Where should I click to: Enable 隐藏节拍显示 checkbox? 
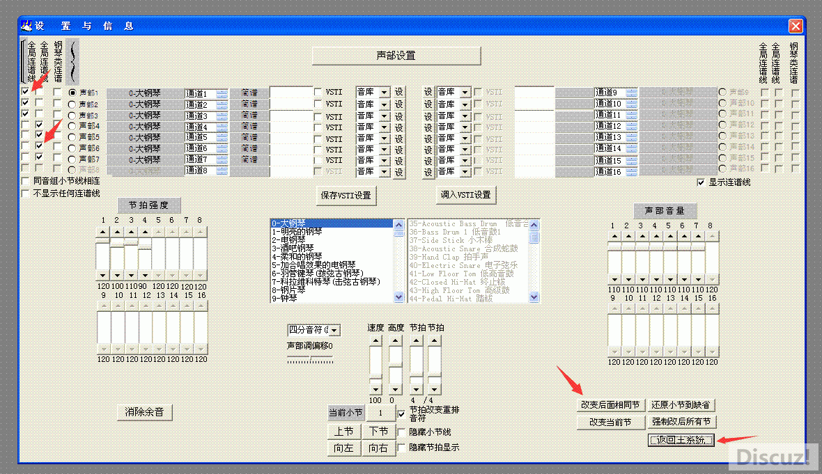pyautogui.click(x=401, y=448)
